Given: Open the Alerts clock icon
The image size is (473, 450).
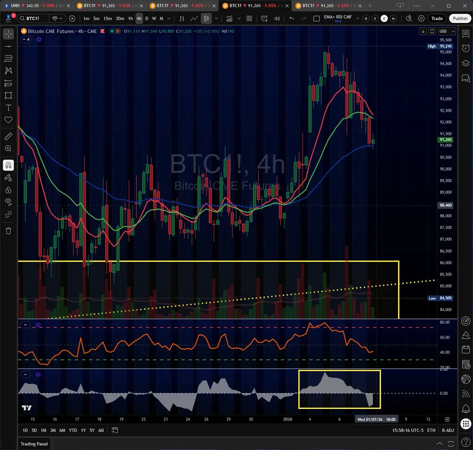Looking at the screenshot, I should (x=466, y=48).
